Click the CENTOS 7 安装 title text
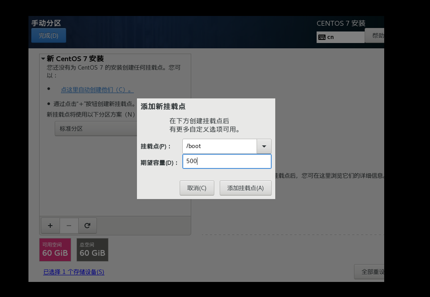 tap(341, 23)
